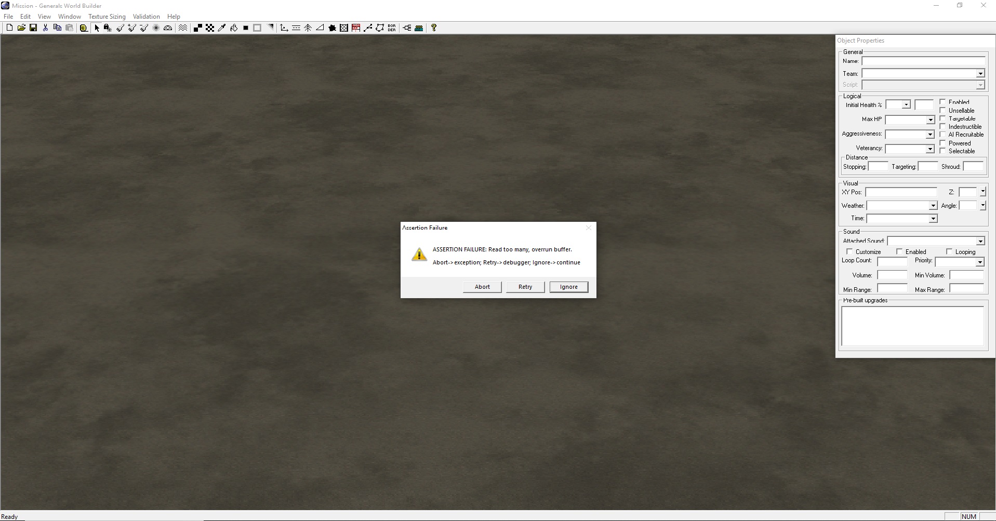This screenshot has height=521, width=996.
Task: Select the eyedropper tool in toolbar
Action: click(x=222, y=28)
